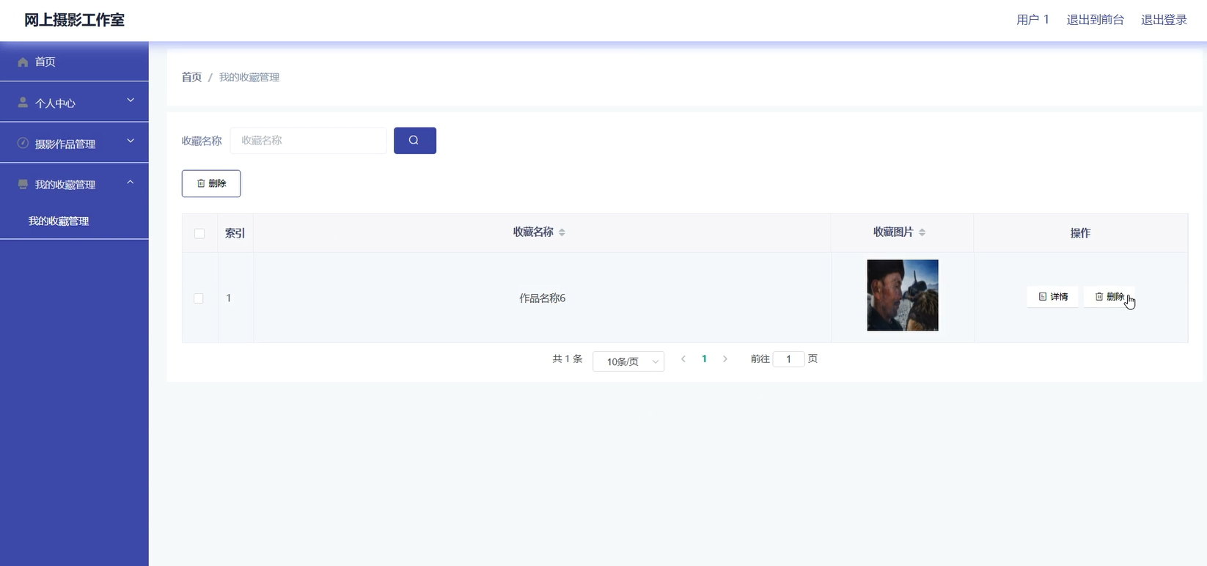Expand the 个人中心 sidebar menu
Viewport: 1207px width, 566px height.
74,102
